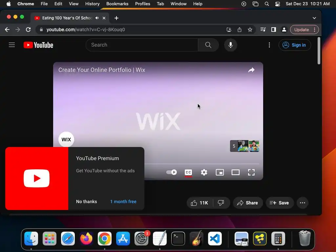Viewport: 336px width, 252px height.
Task: Open Profiles menu
Action: 142,4
